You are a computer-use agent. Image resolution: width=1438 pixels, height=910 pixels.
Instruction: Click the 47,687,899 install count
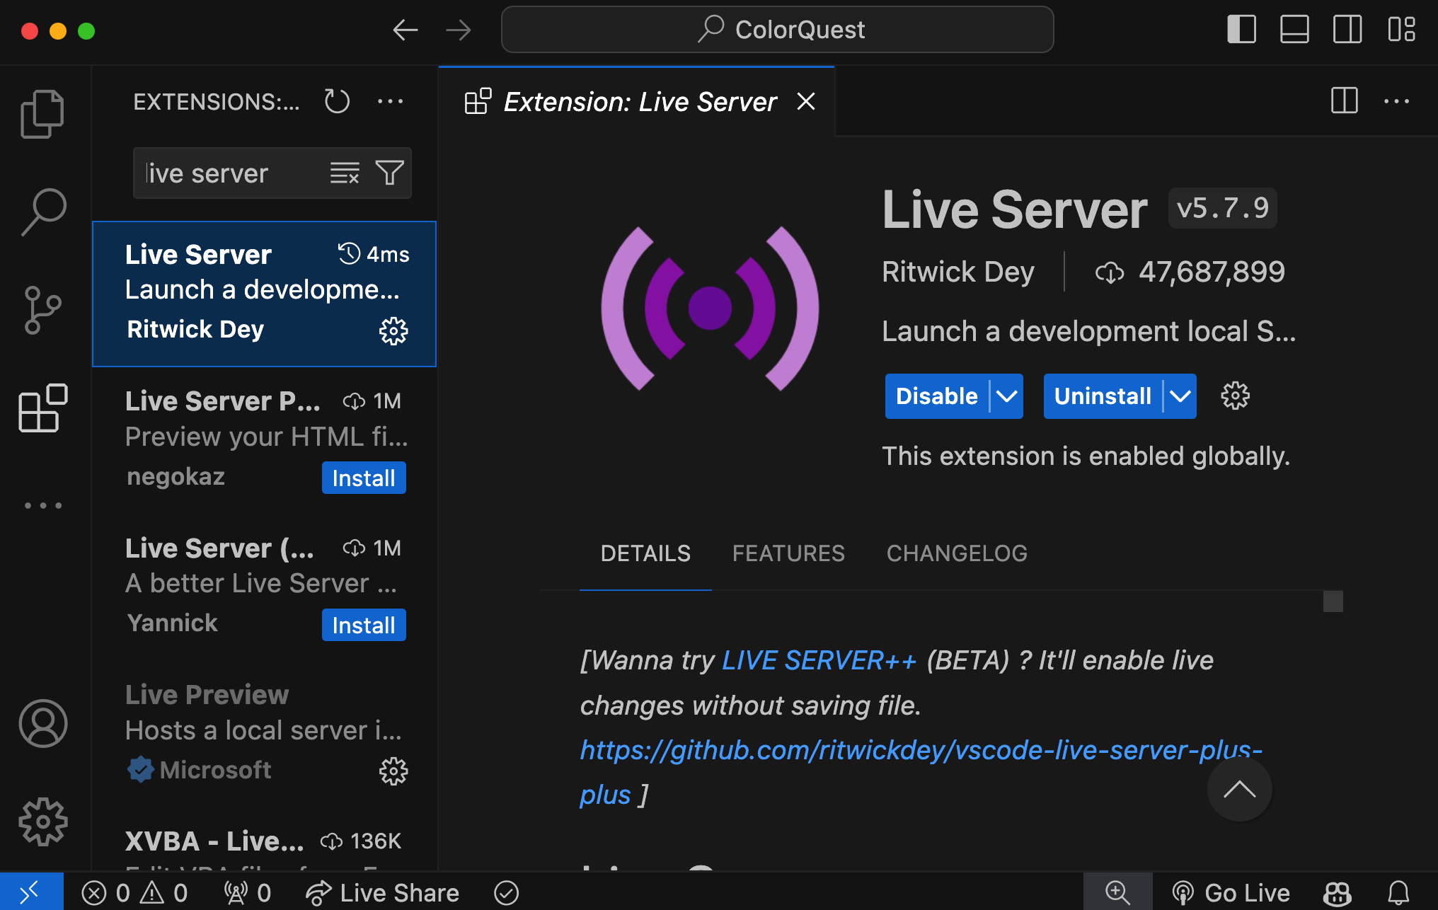click(1190, 272)
